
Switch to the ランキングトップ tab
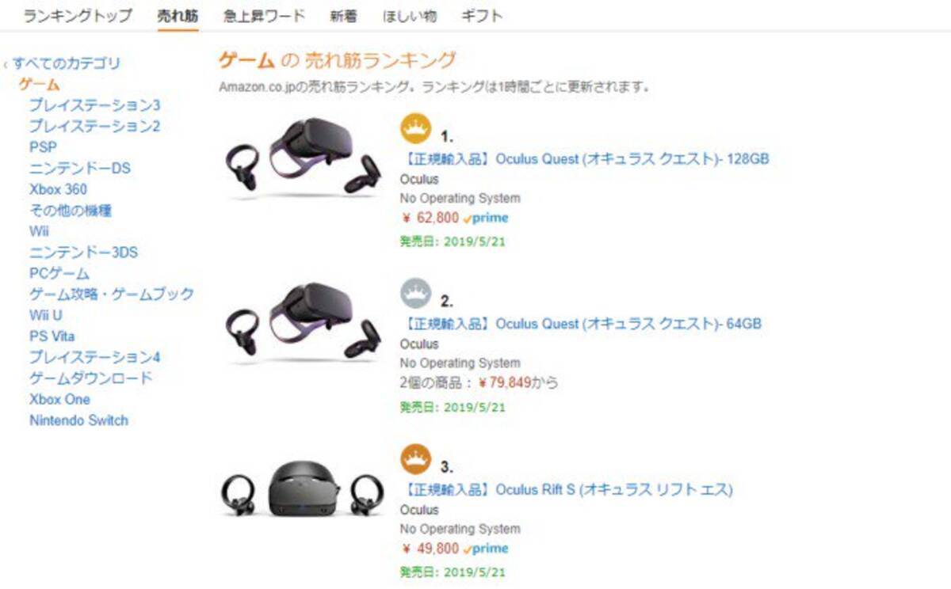(78, 16)
